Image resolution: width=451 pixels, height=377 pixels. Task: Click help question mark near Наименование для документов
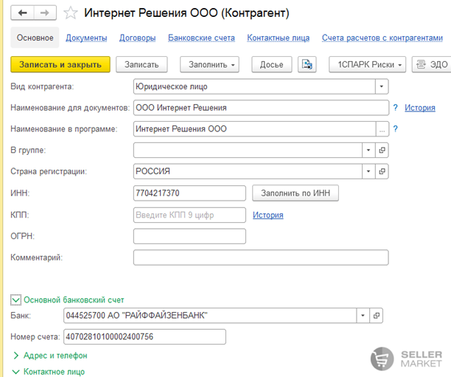tap(396, 108)
